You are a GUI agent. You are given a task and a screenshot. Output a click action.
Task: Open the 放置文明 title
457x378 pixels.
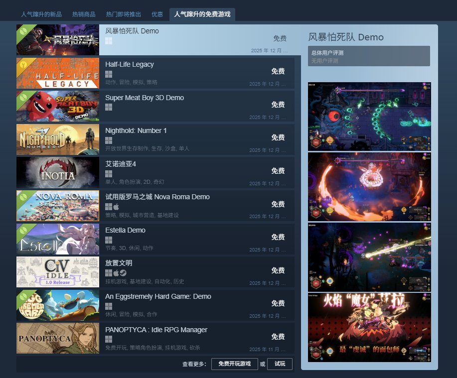coord(119,263)
